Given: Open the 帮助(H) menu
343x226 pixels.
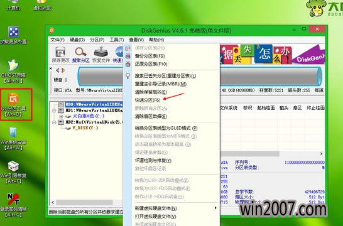Looking at the screenshot, I should [156, 40].
